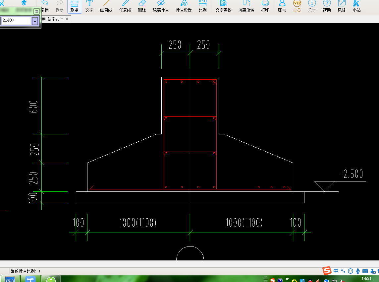The width and height of the screenshot is (379, 282).
Task: Open the VIP Member (会员) page
Action: [x=297, y=6]
